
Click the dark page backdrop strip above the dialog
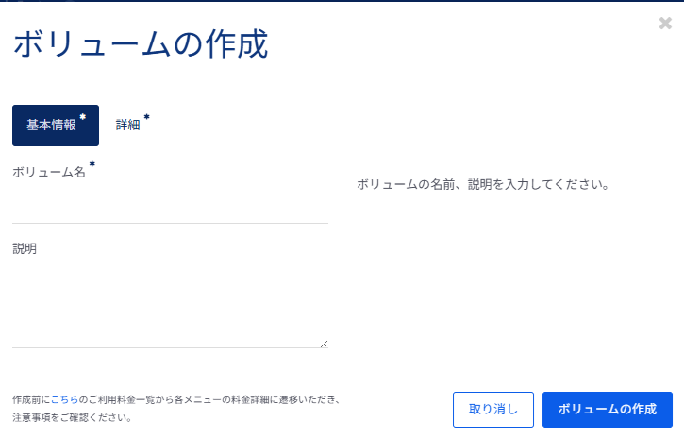[342, 1]
